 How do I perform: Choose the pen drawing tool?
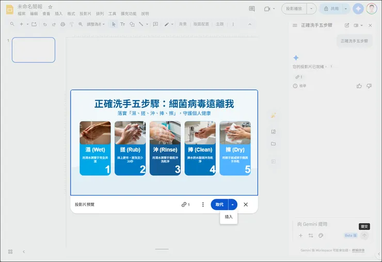click(x=167, y=24)
